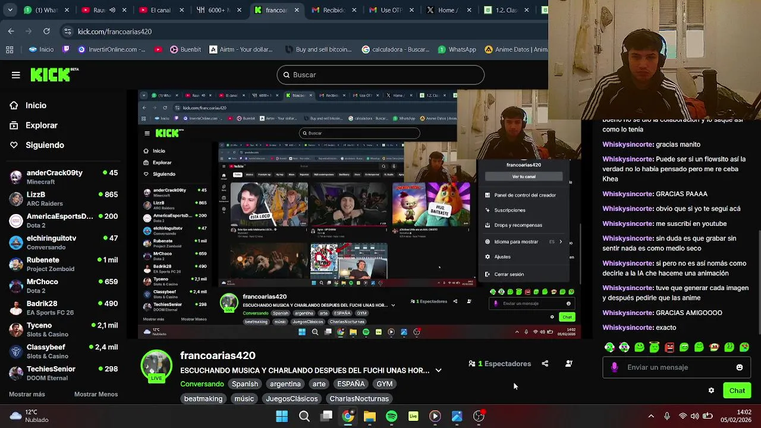The width and height of the screenshot is (761, 428).
Task: Open LizzB channel in sidebar
Action: 64,199
